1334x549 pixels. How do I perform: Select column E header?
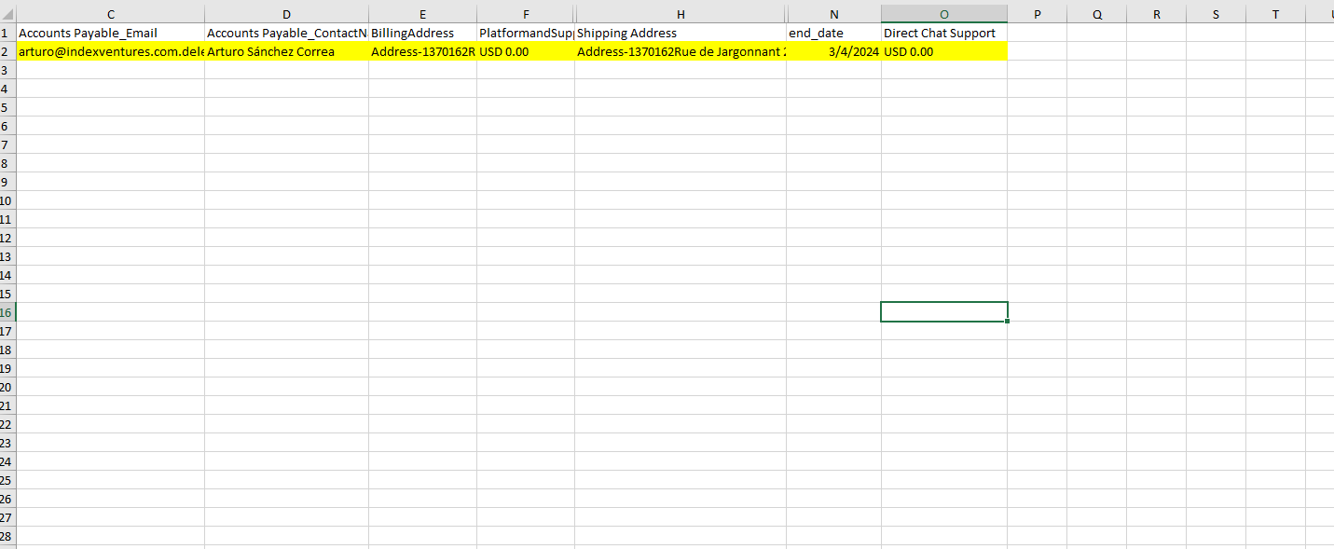422,13
